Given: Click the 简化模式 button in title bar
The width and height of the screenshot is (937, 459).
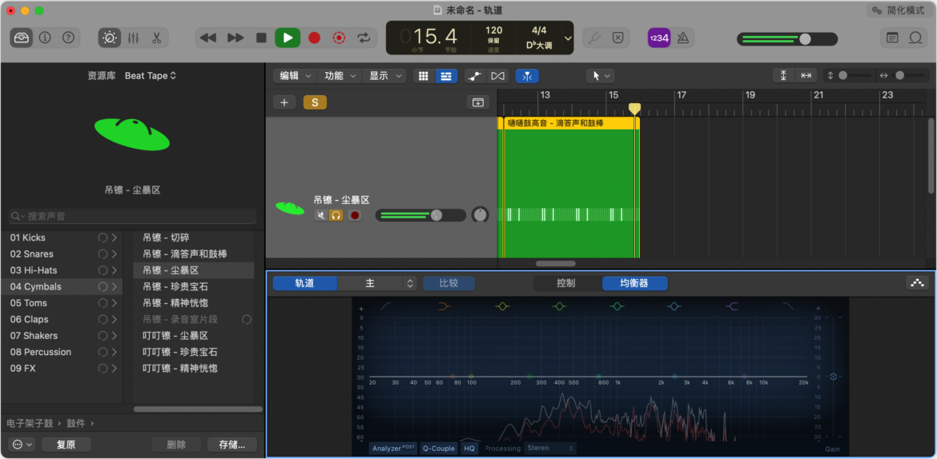Looking at the screenshot, I should click(898, 10).
